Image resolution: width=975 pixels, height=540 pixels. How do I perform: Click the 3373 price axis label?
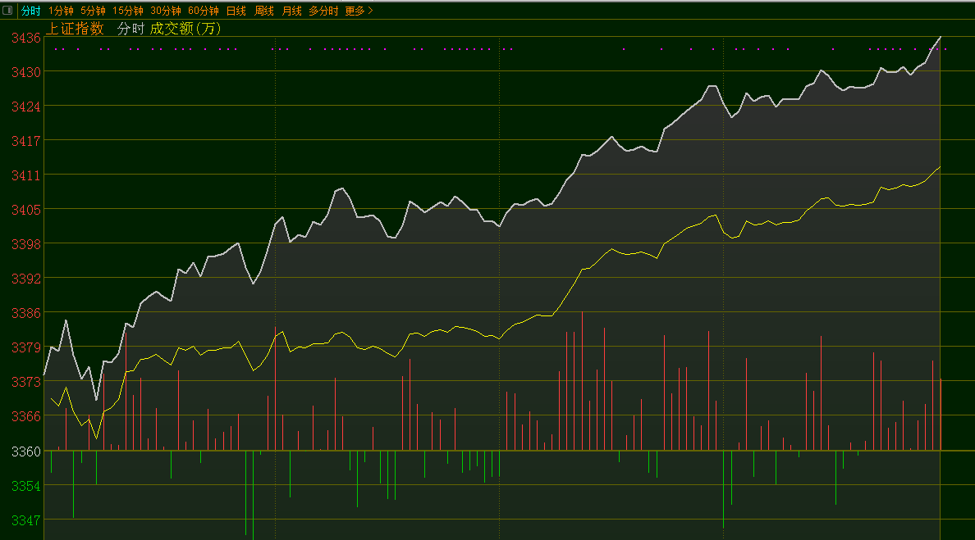click(26, 383)
